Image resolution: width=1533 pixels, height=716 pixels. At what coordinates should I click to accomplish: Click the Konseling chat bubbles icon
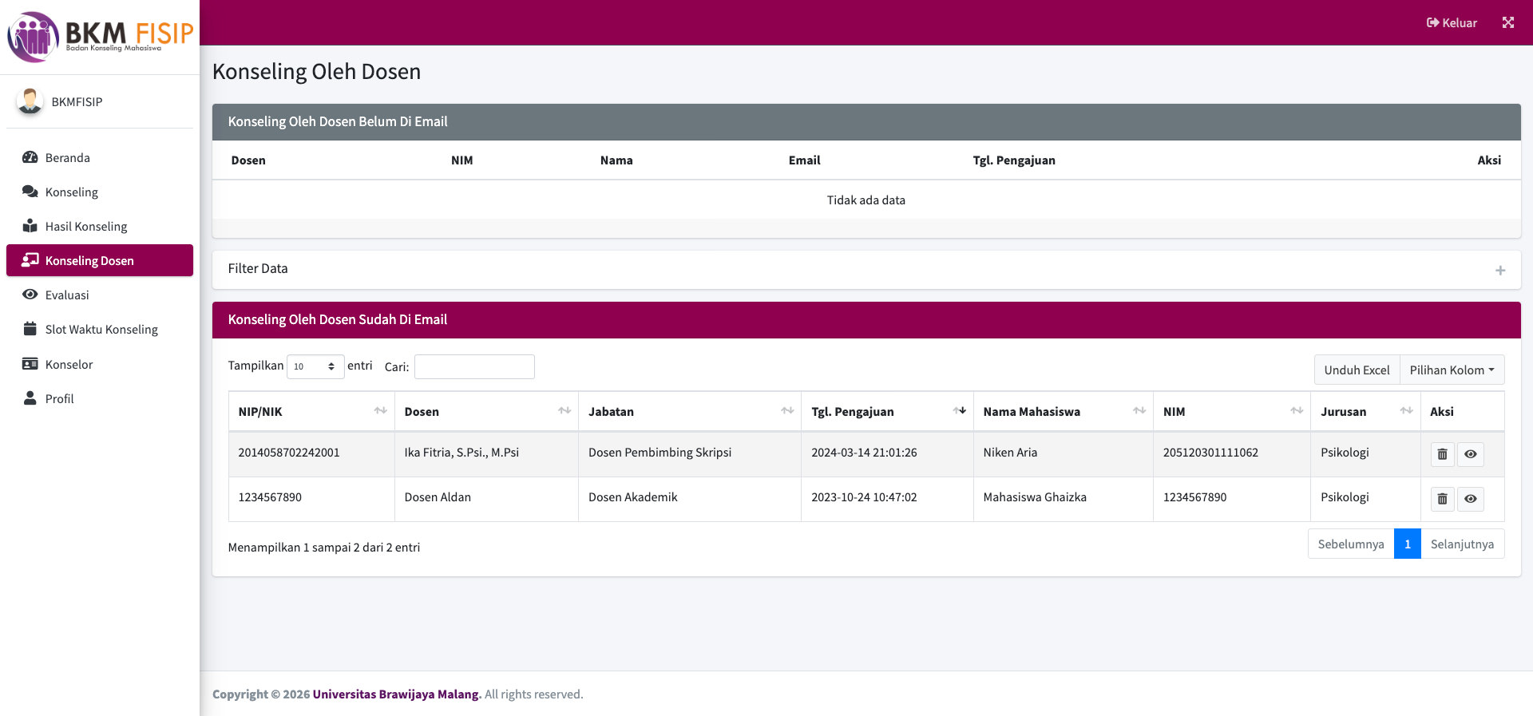point(30,192)
